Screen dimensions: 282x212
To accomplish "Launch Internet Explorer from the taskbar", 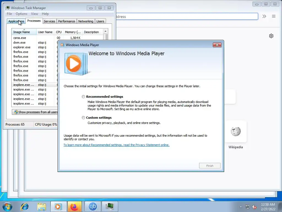I will (x=25, y=206).
